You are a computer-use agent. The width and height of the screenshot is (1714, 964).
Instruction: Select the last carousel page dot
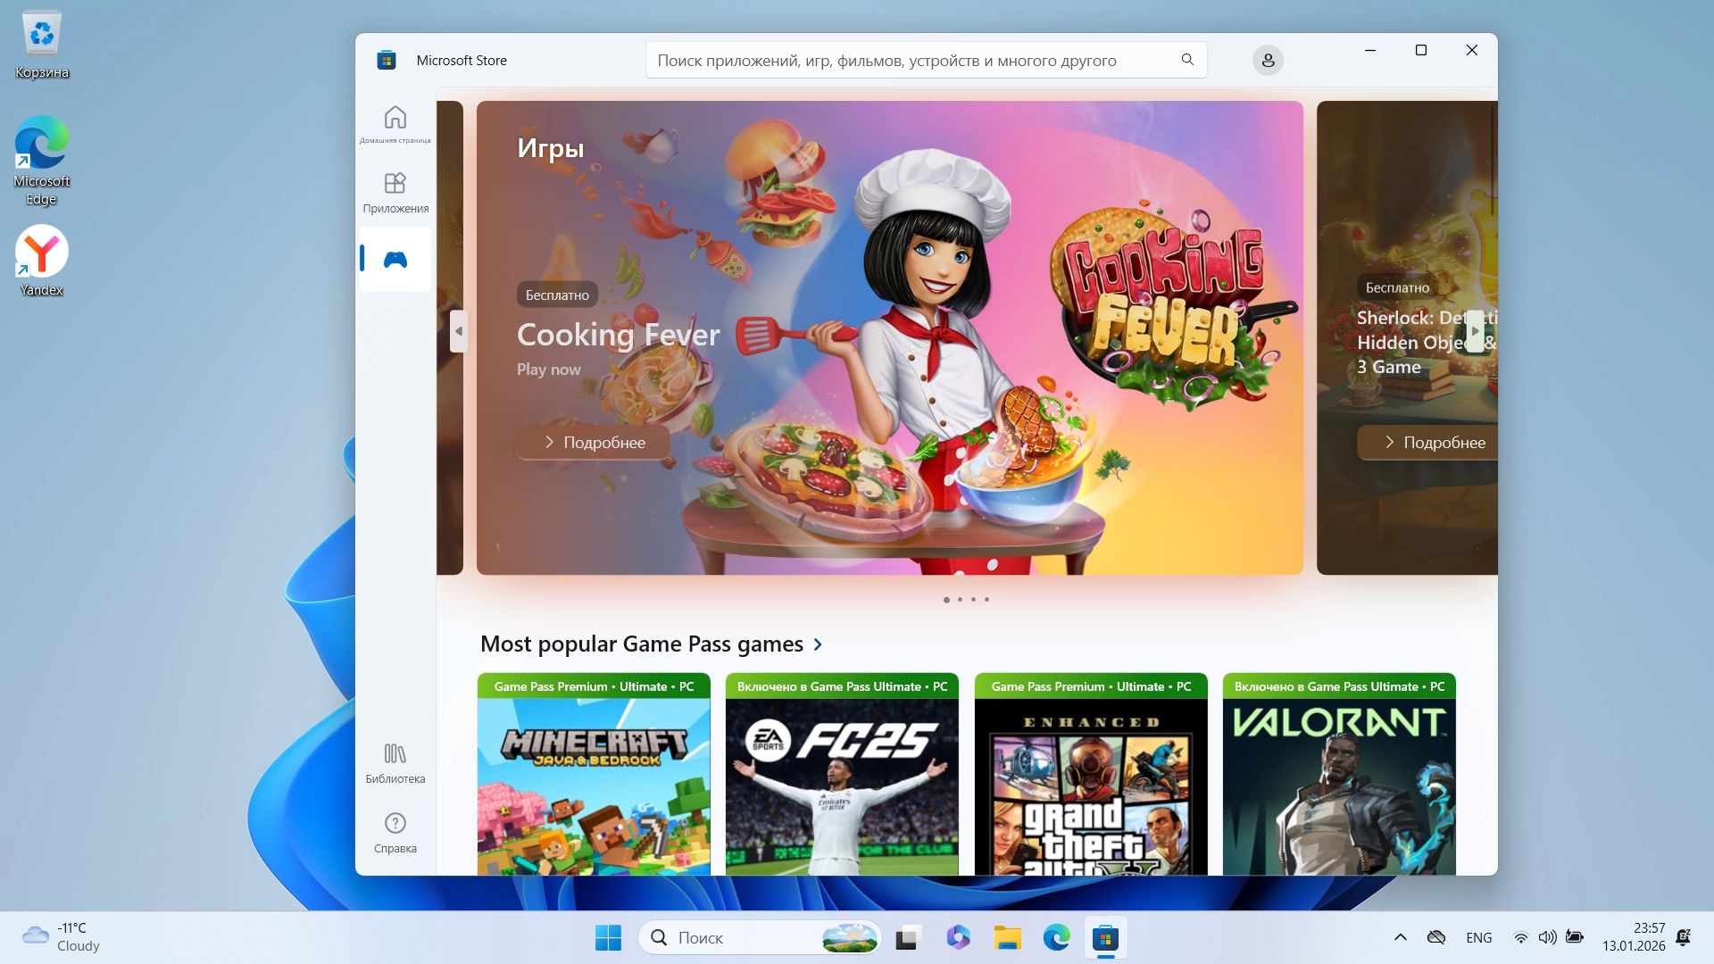pyautogui.click(x=986, y=600)
